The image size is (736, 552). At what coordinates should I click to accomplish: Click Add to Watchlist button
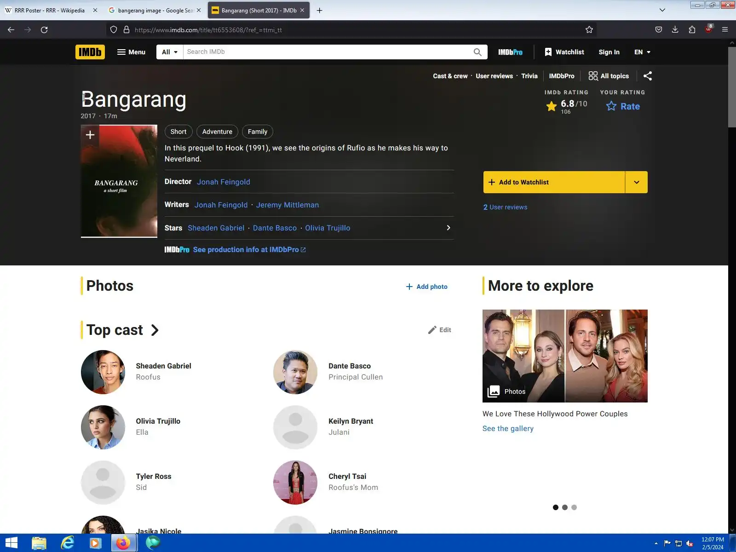coord(554,182)
